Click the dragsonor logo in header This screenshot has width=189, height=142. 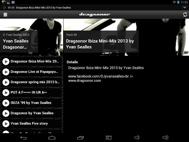coord(94,14)
